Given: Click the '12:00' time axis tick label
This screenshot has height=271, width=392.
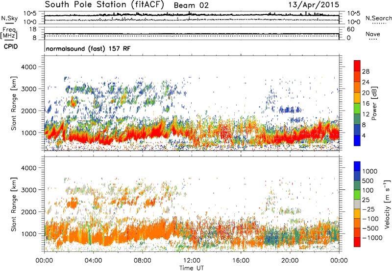Looking at the screenshot, I should point(192,261).
